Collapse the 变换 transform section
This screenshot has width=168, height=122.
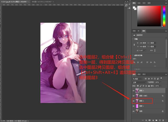tap(133, 39)
